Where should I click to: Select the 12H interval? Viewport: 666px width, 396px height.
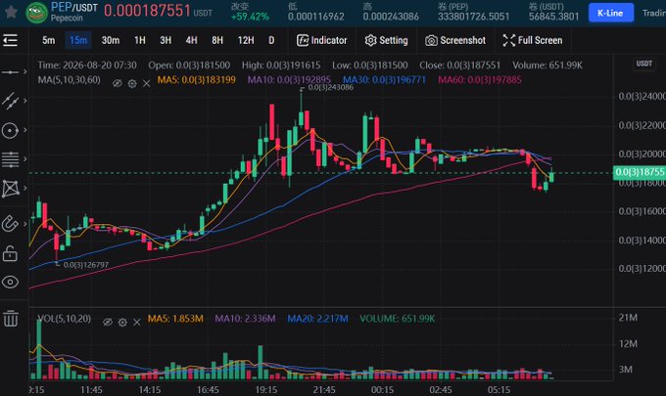pyautogui.click(x=246, y=40)
